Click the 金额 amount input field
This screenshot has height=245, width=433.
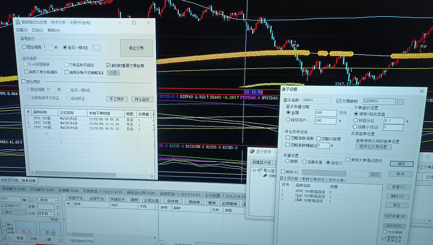(x=325, y=113)
